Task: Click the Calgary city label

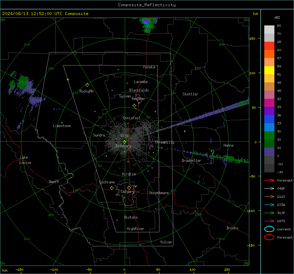Action: (127, 192)
